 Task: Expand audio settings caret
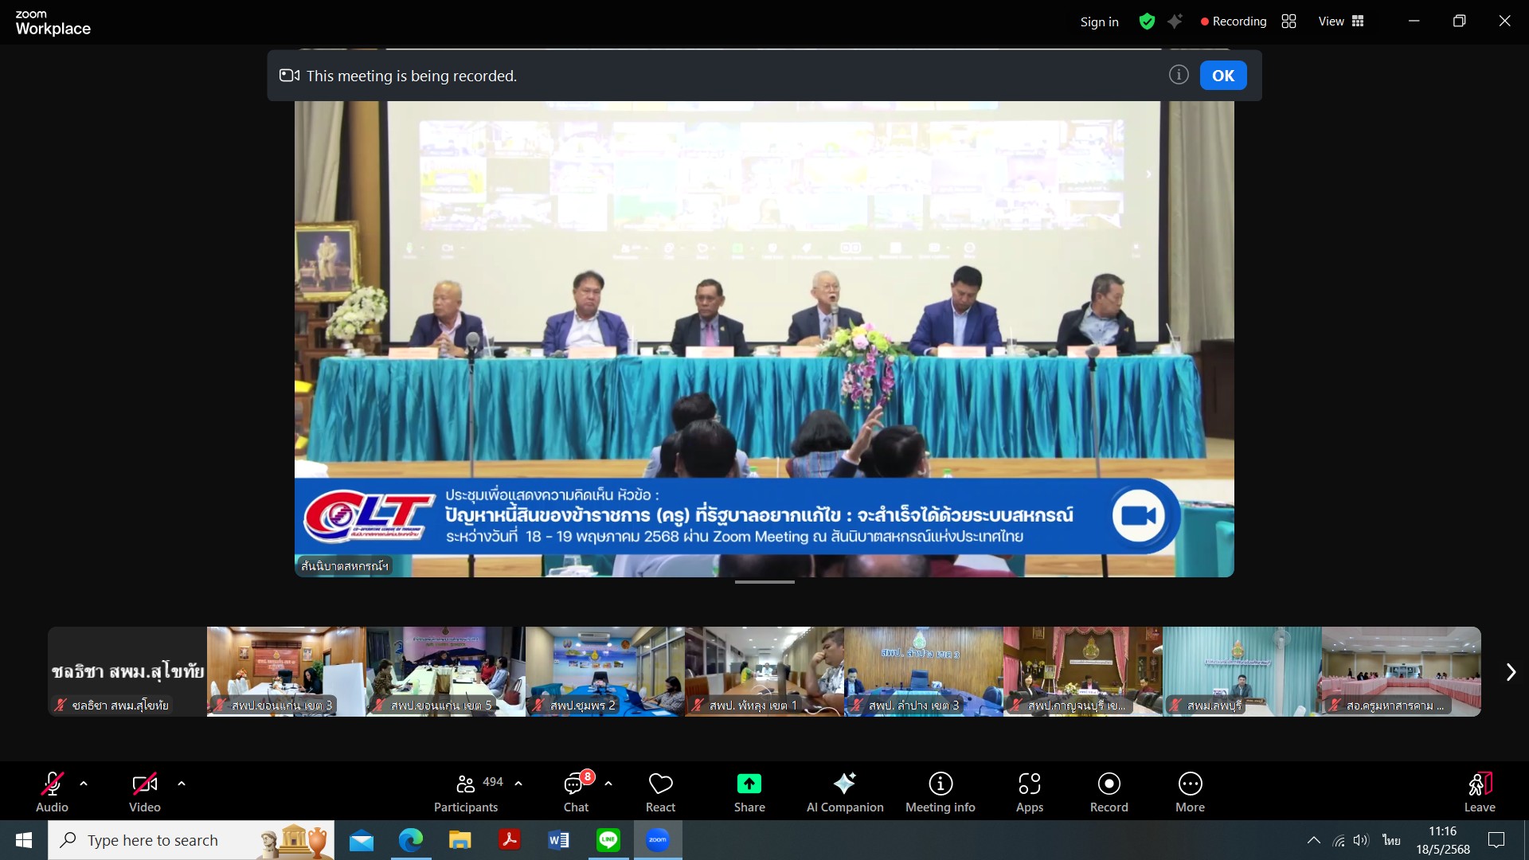[84, 784]
